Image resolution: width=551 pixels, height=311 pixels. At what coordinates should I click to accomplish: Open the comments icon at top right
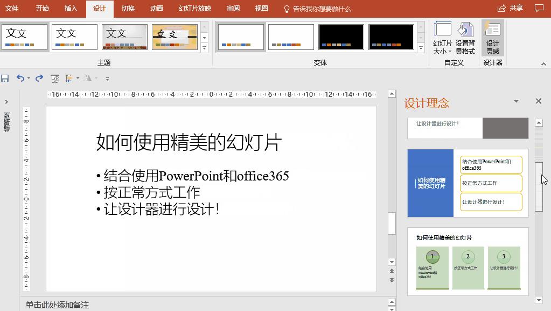539,9
